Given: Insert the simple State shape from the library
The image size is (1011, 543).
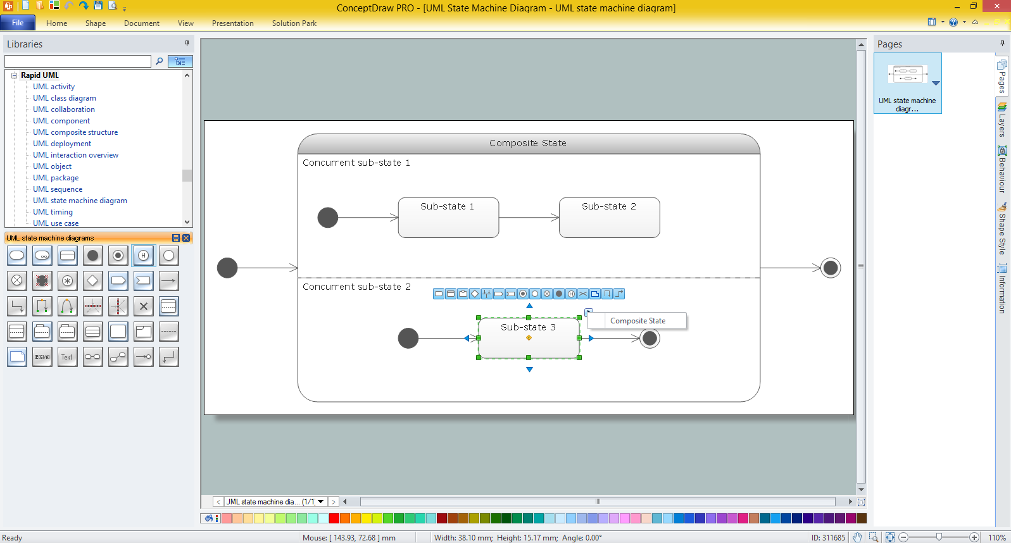Looking at the screenshot, I should pyautogui.click(x=17, y=256).
